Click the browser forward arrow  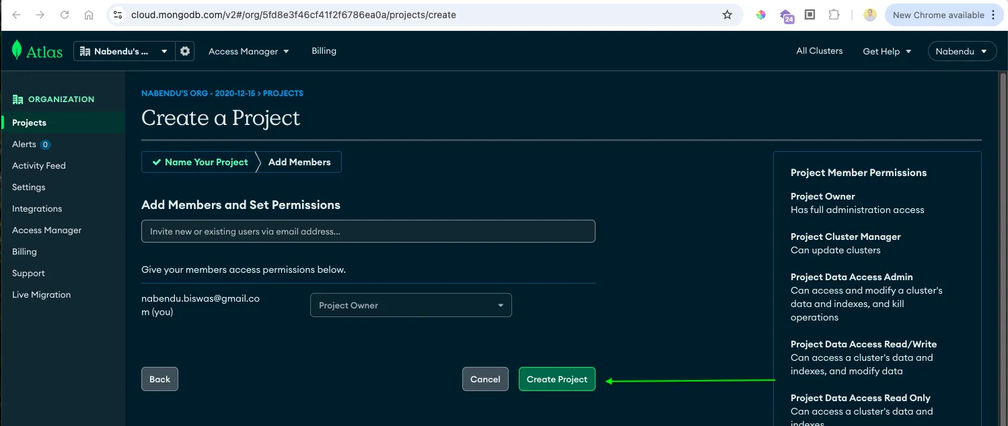(x=40, y=15)
